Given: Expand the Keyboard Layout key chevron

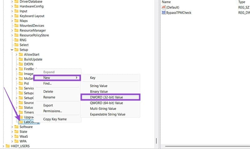Looking at the screenshot, I should tap(12, 16).
